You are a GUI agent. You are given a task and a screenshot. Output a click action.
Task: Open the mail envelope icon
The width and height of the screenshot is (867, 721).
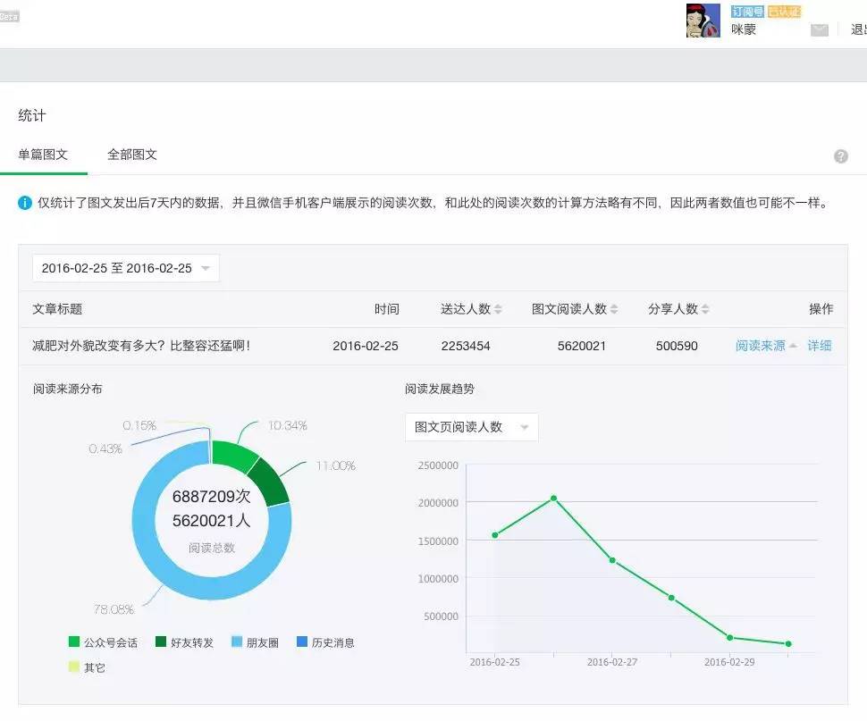pos(819,29)
